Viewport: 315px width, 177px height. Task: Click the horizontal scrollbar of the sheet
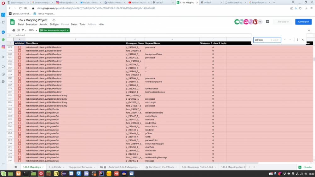pos(137,163)
